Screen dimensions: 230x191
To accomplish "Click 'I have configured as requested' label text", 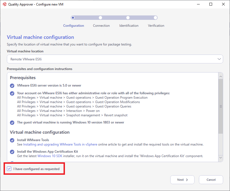I will (x=37, y=169).
